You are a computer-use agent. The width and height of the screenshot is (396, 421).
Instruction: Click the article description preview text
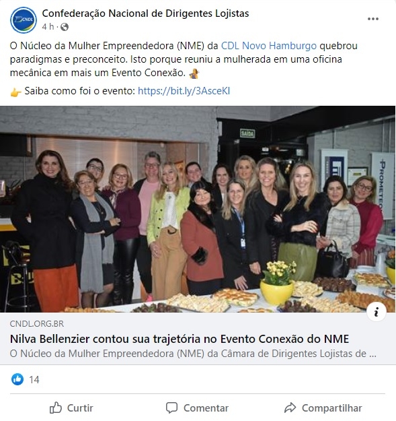pyautogui.click(x=193, y=354)
